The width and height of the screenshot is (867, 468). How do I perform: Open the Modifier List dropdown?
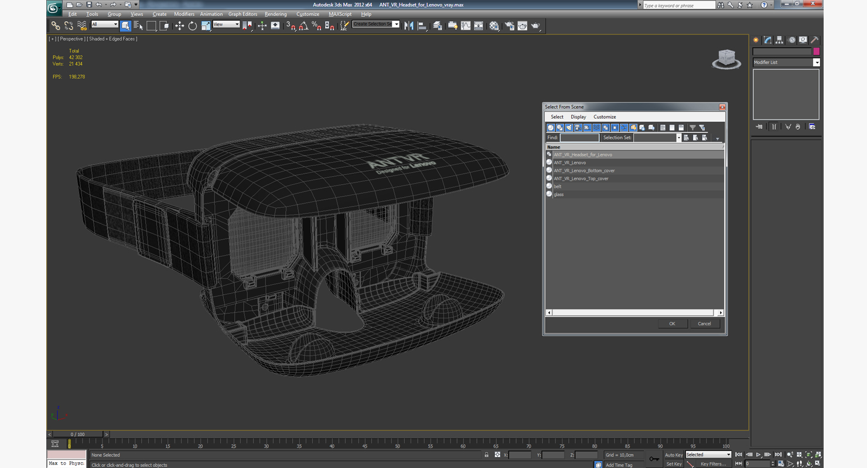pos(786,62)
